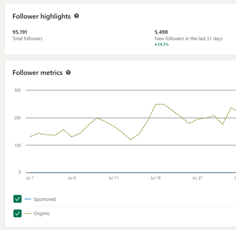Click the Jul 16 axis label
This screenshot has height=230, width=236.
click(x=155, y=178)
